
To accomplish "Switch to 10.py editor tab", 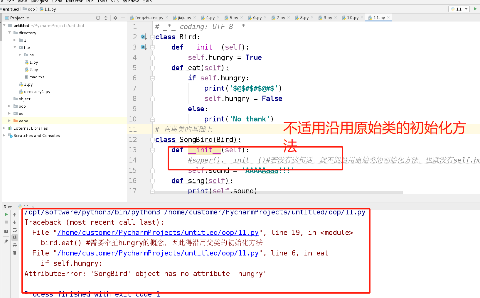I will (x=353, y=18).
